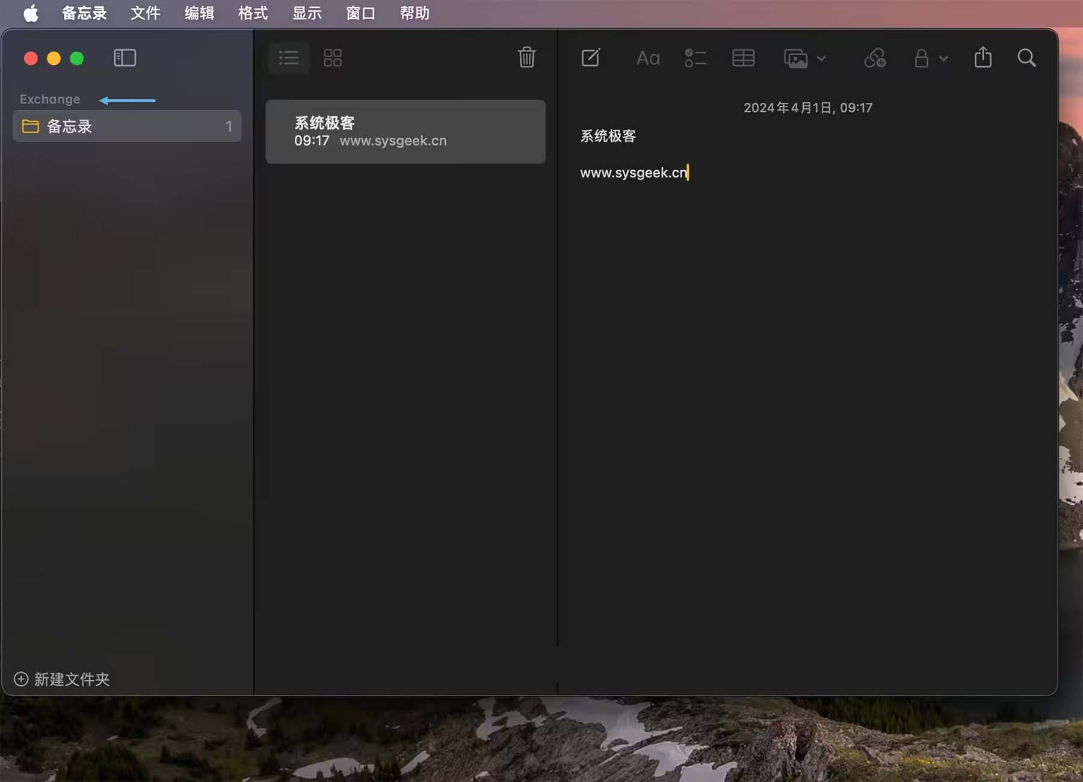The width and height of the screenshot is (1083, 782).
Task: Switch to gallery grid view
Action: [332, 58]
